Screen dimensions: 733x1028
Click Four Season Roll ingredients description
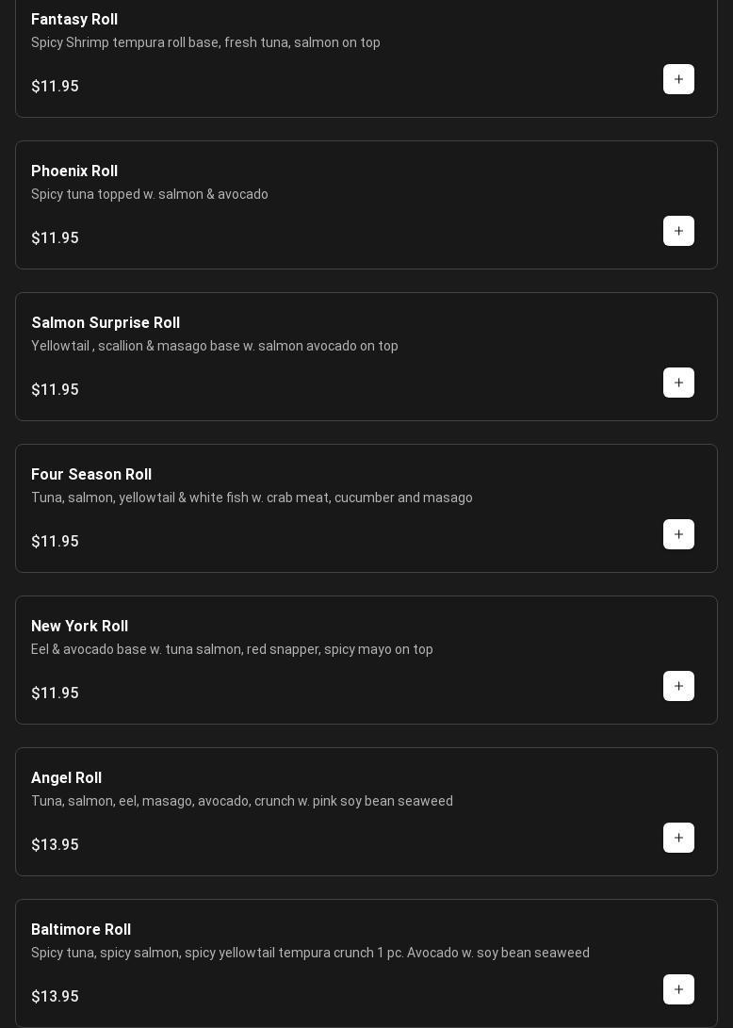pyautogui.click(x=252, y=498)
